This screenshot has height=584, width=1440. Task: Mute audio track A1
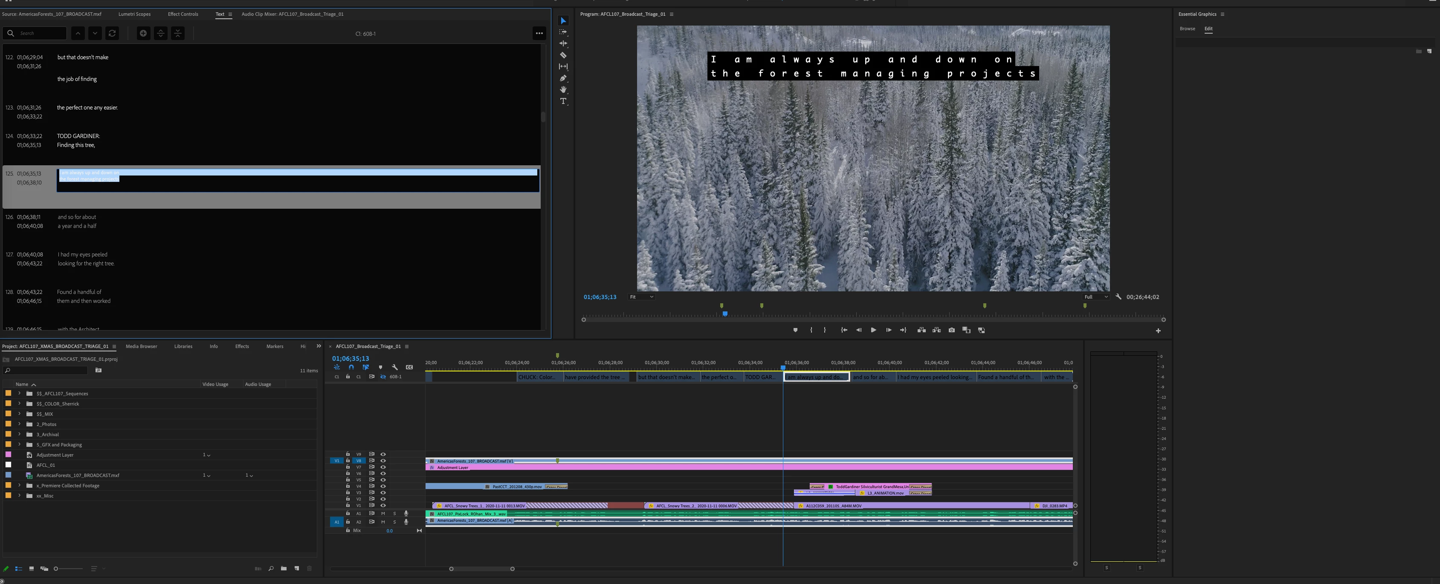(x=383, y=514)
